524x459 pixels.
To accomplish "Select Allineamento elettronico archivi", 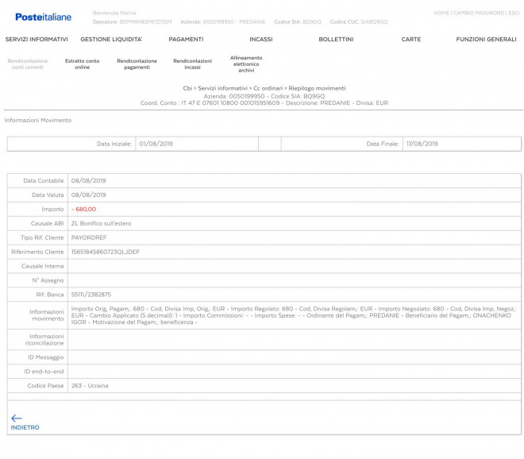I will click(246, 64).
